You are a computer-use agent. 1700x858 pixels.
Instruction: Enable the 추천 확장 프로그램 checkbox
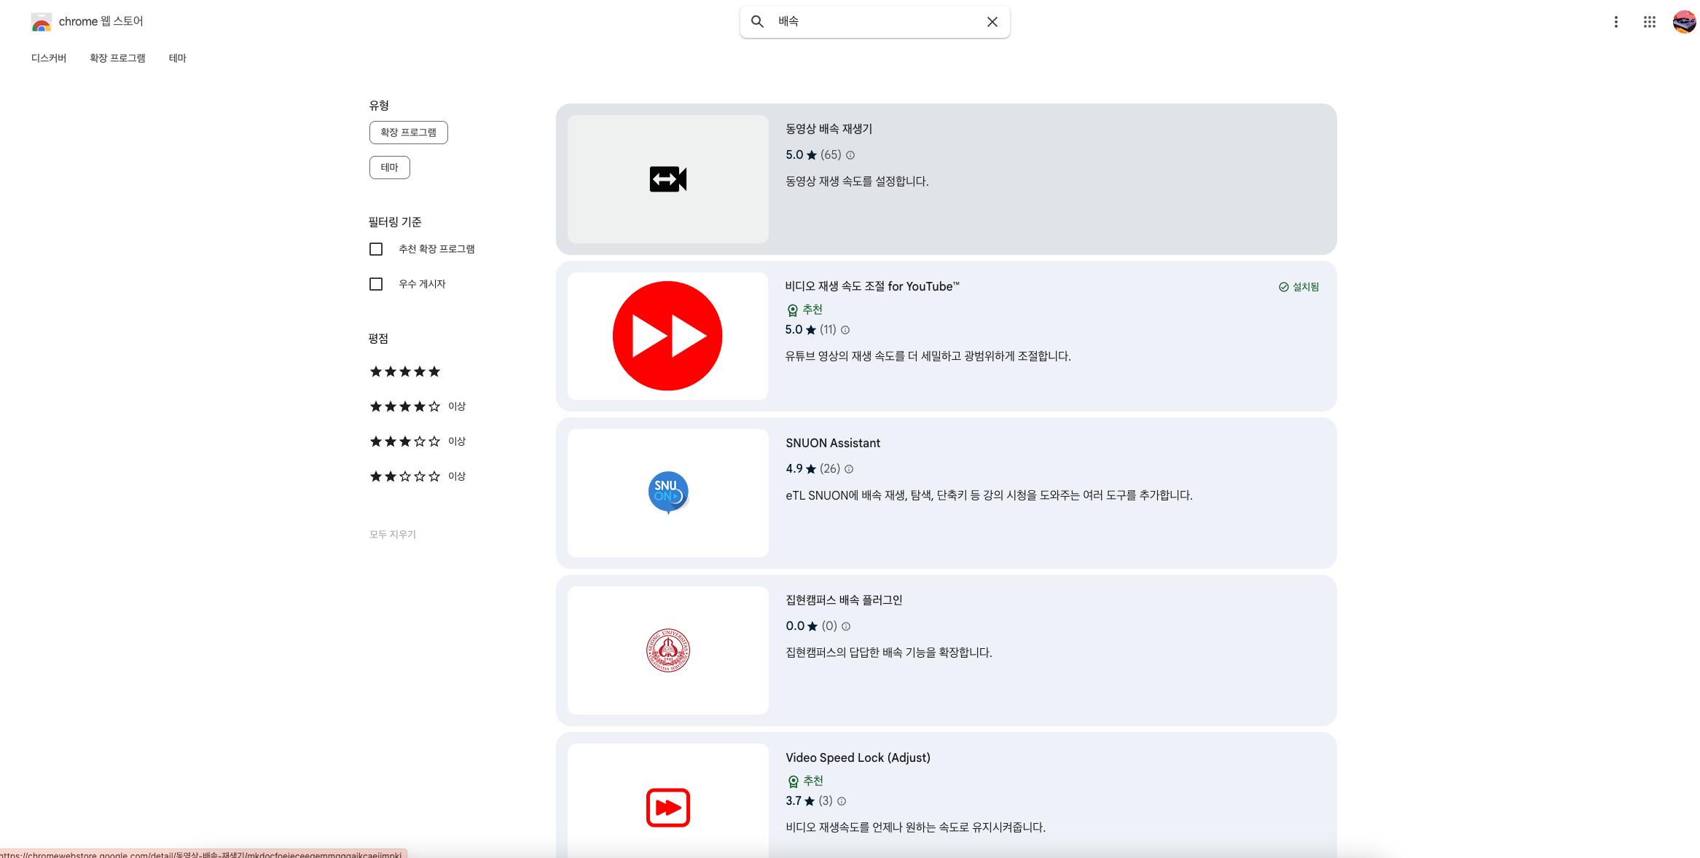[376, 249]
